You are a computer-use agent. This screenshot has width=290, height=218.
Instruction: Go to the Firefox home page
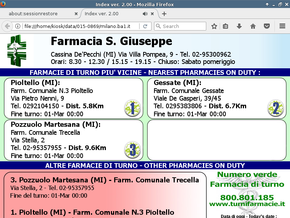coord(253,26)
